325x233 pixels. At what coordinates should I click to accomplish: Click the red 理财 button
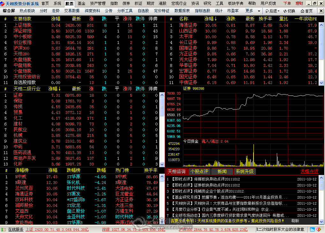[x=299, y=4]
